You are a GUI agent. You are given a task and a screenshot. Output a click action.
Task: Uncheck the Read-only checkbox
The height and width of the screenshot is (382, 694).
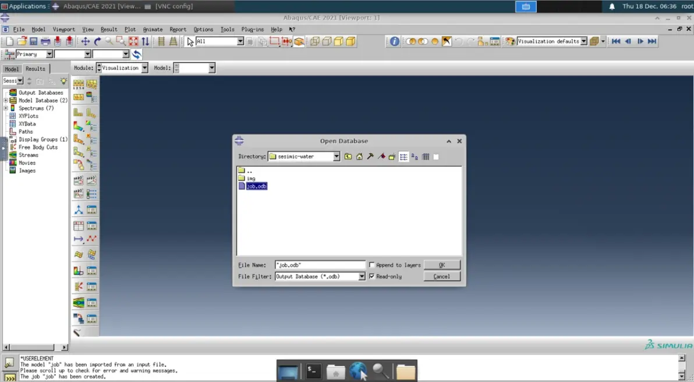coord(372,276)
